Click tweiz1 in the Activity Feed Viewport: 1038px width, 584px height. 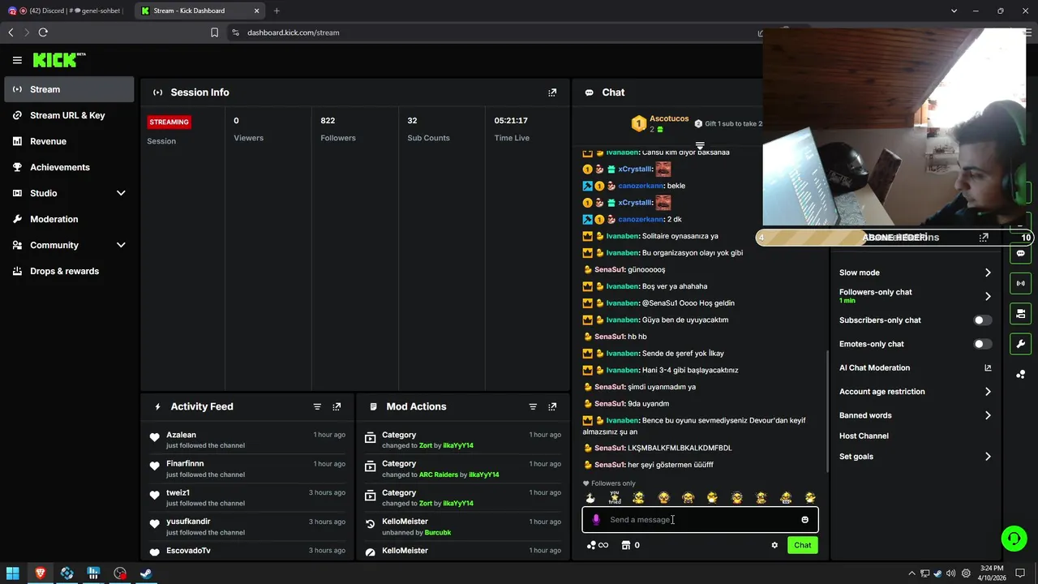[x=178, y=492]
